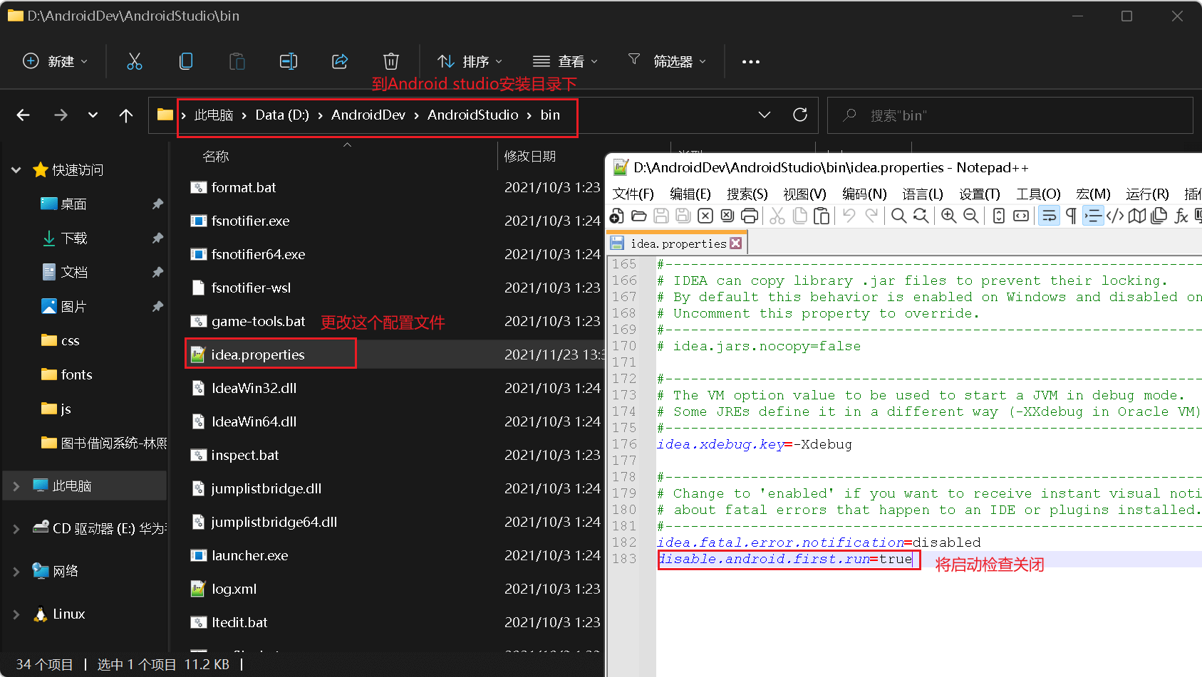Go back with the Explorer back arrow
Viewport: 1202px width, 677px height.
click(x=23, y=115)
